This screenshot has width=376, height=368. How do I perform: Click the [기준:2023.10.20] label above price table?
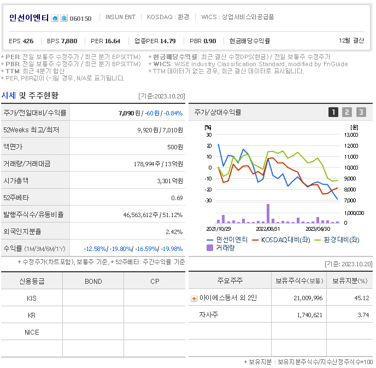click(x=162, y=96)
